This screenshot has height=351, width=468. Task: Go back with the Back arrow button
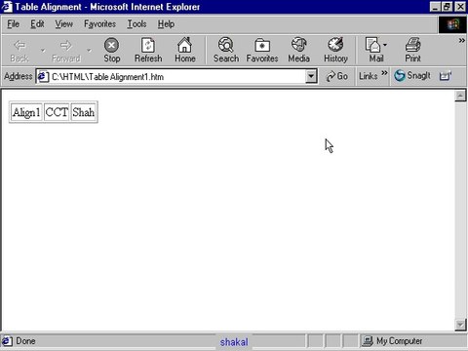pyautogui.click(x=19, y=50)
